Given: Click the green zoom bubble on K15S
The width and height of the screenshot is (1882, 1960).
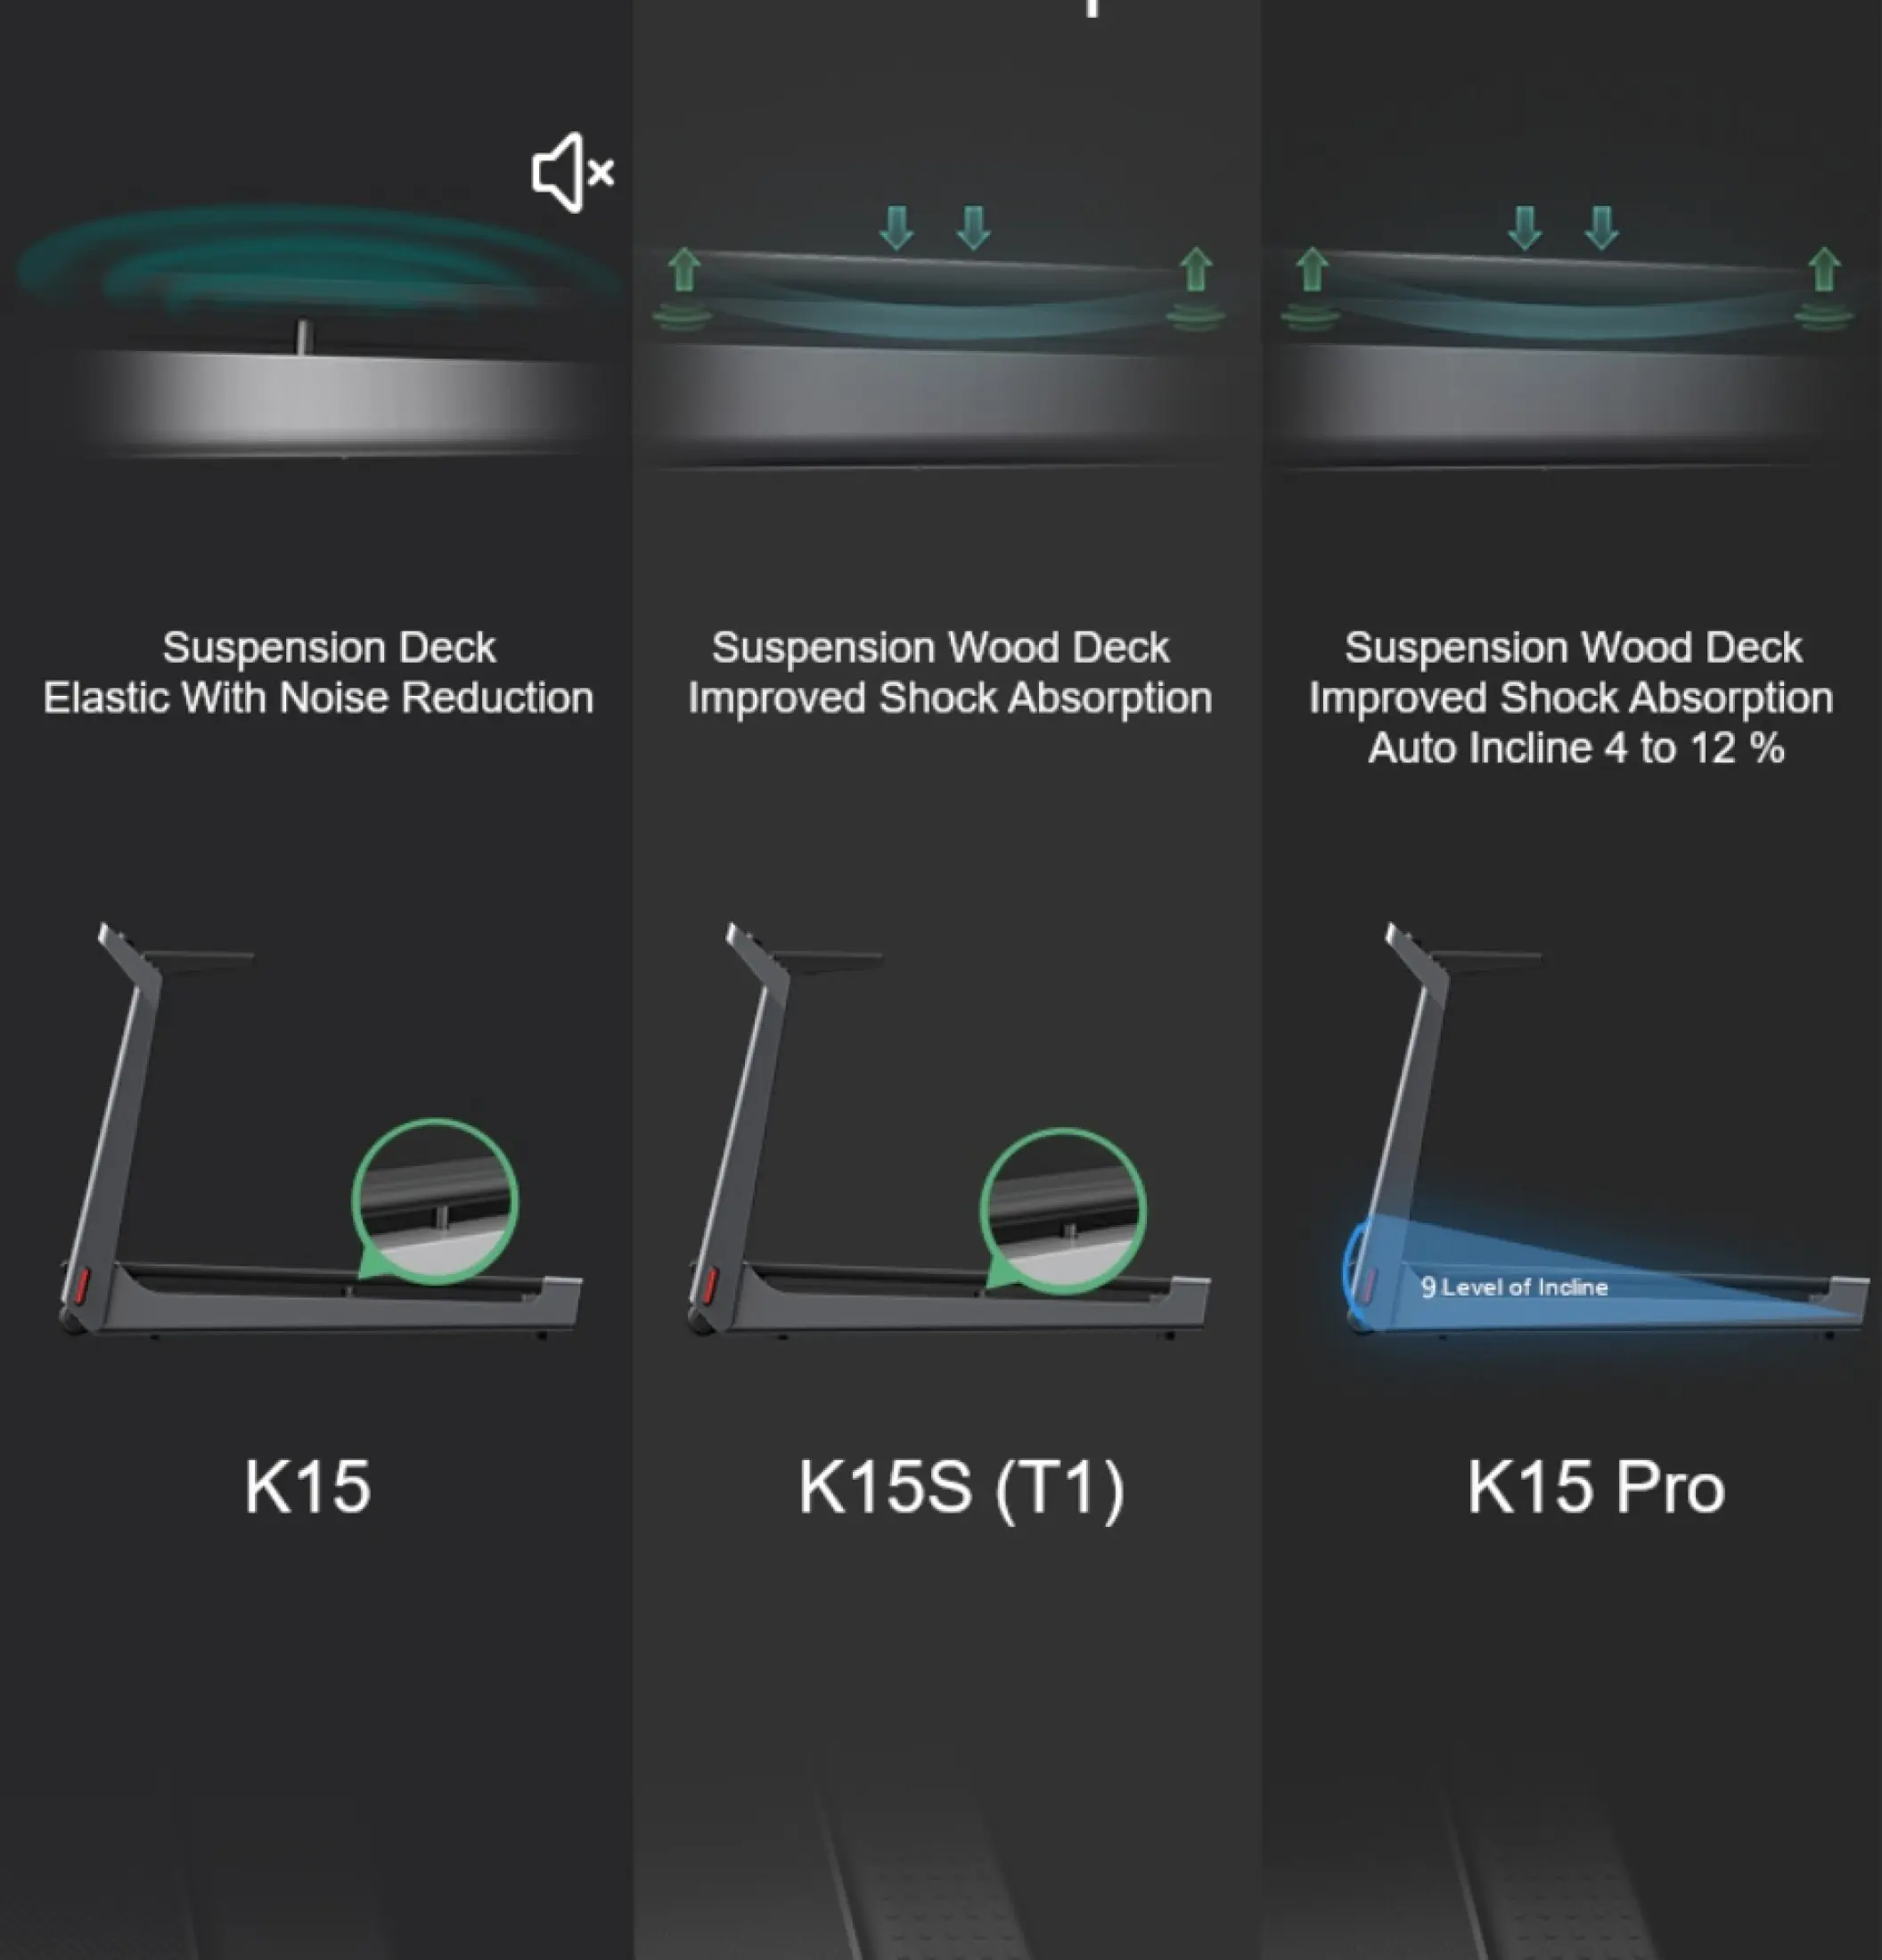Looking at the screenshot, I should 1061,1210.
